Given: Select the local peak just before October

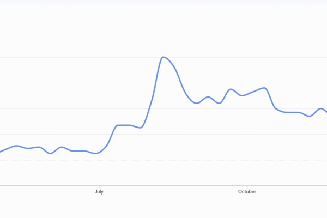Looking at the screenshot, I should coord(231,89).
